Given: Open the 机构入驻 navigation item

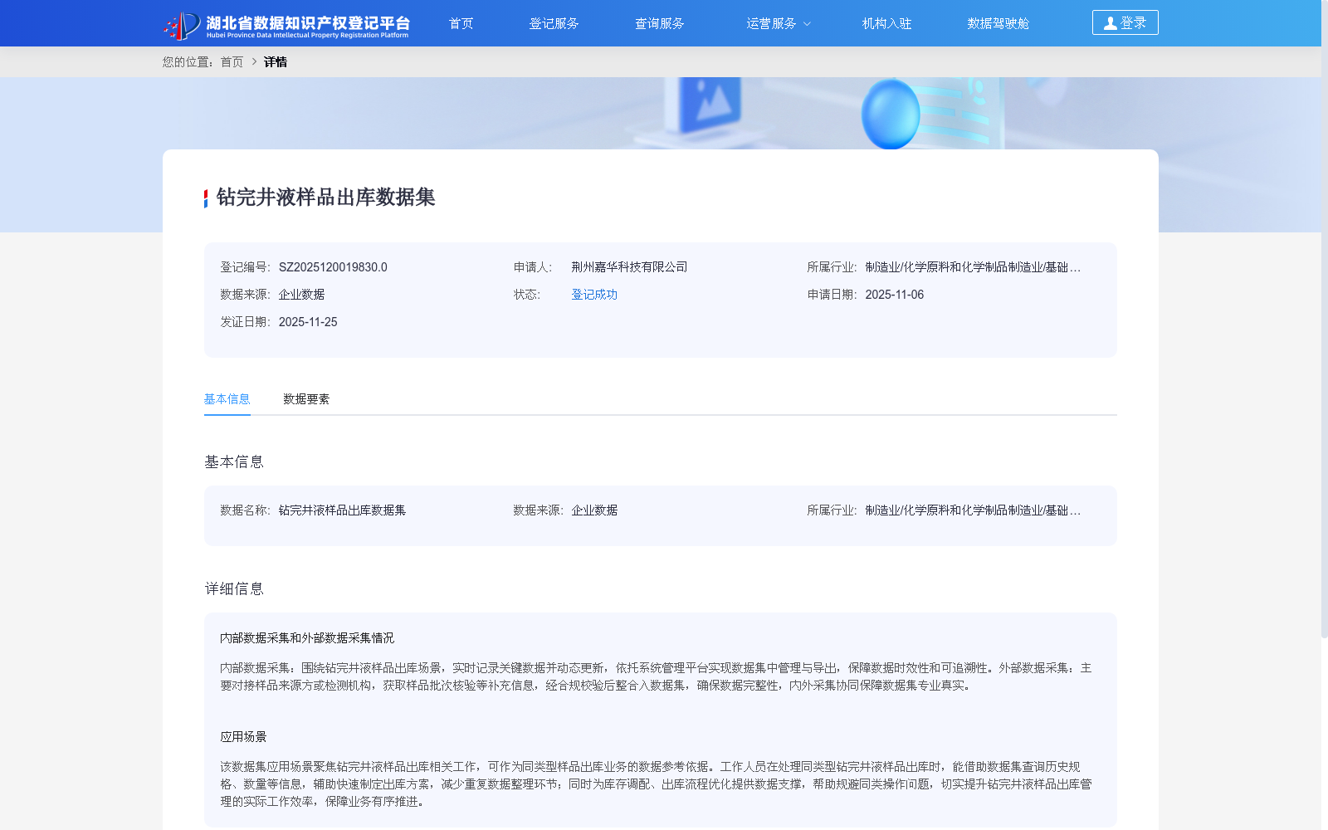Looking at the screenshot, I should coord(886,23).
